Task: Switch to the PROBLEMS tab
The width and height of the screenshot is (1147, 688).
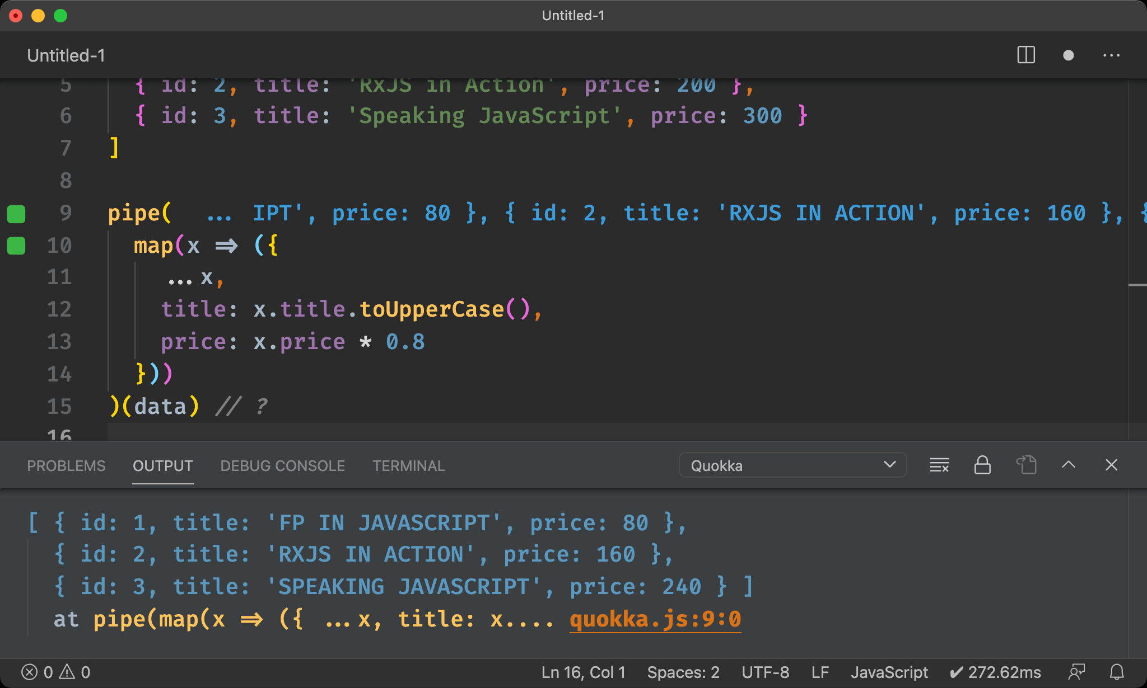Action: 66,466
